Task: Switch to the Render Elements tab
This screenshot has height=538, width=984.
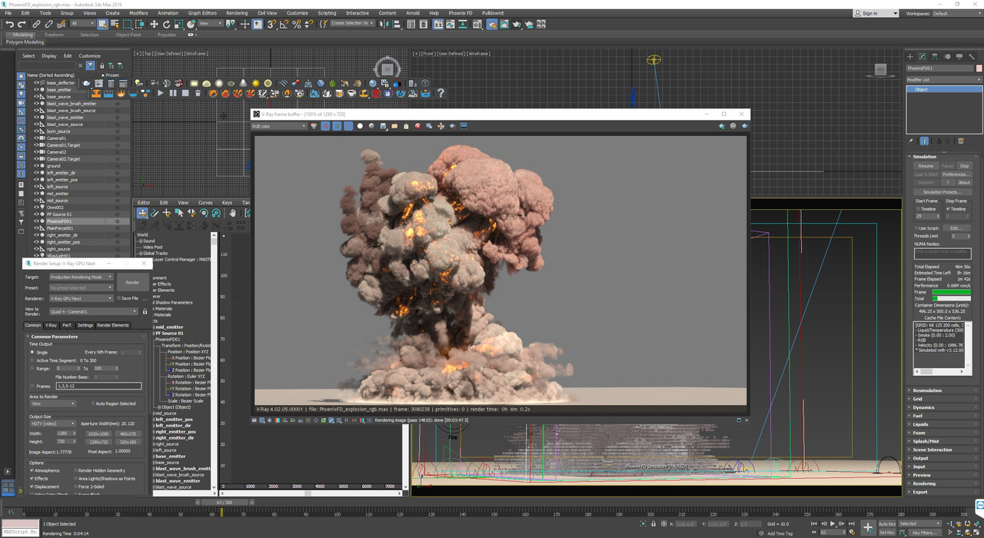Action: coord(114,325)
